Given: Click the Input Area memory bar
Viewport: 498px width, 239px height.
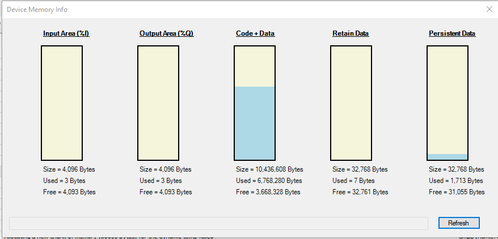Looking at the screenshot, I should click(62, 103).
